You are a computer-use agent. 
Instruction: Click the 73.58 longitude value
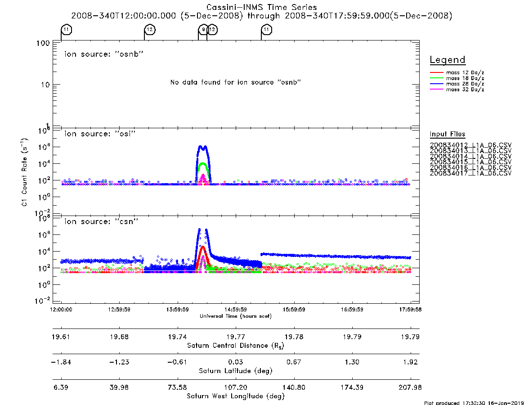click(x=177, y=387)
